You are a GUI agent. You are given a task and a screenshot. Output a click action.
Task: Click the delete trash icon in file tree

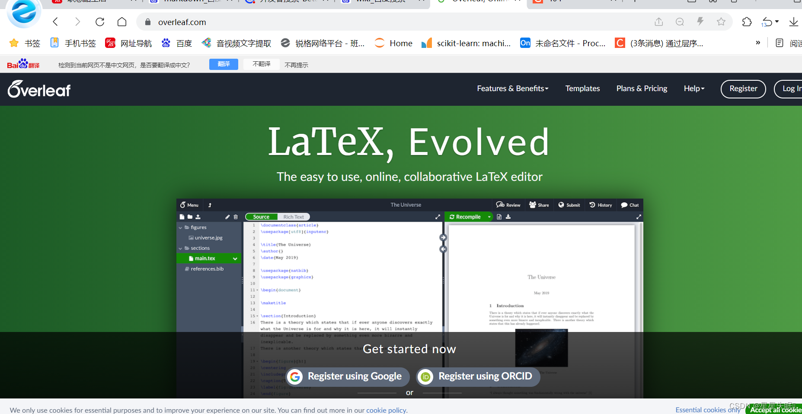coord(236,217)
